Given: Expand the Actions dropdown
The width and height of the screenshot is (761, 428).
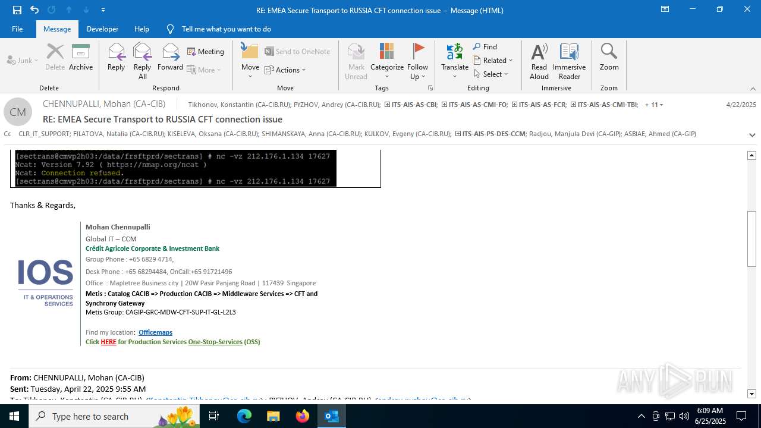Looking at the screenshot, I should 285,70.
